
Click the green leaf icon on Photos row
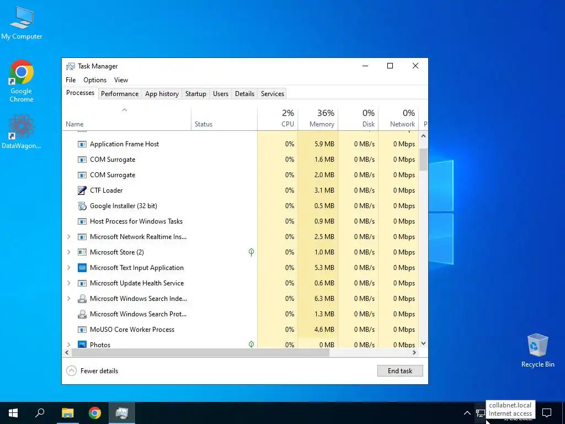251,344
